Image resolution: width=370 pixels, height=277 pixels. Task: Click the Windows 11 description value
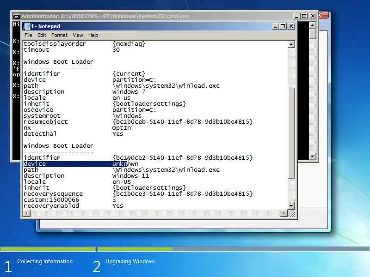[x=130, y=176]
